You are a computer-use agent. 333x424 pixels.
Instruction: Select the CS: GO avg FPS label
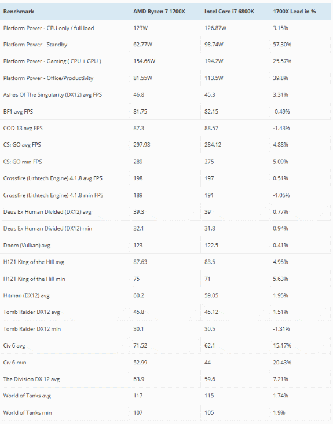coord(22,145)
